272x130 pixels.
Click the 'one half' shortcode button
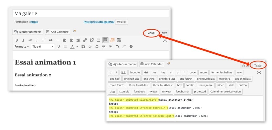click(115, 79)
